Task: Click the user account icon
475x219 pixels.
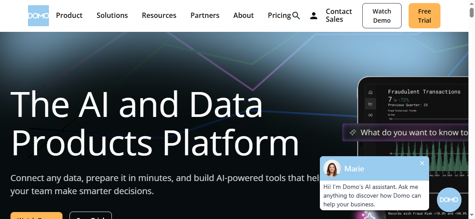Action: tap(314, 16)
